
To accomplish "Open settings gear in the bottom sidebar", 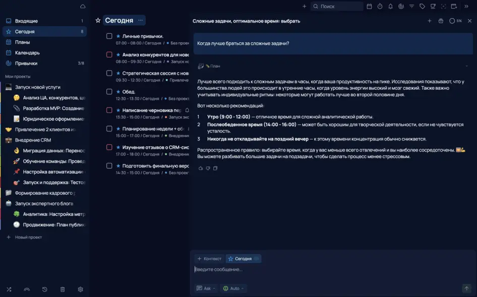I will (x=80, y=289).
